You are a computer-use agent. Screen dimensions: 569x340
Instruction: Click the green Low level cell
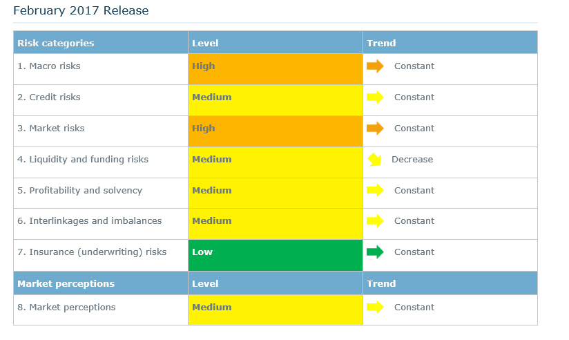[275, 255]
